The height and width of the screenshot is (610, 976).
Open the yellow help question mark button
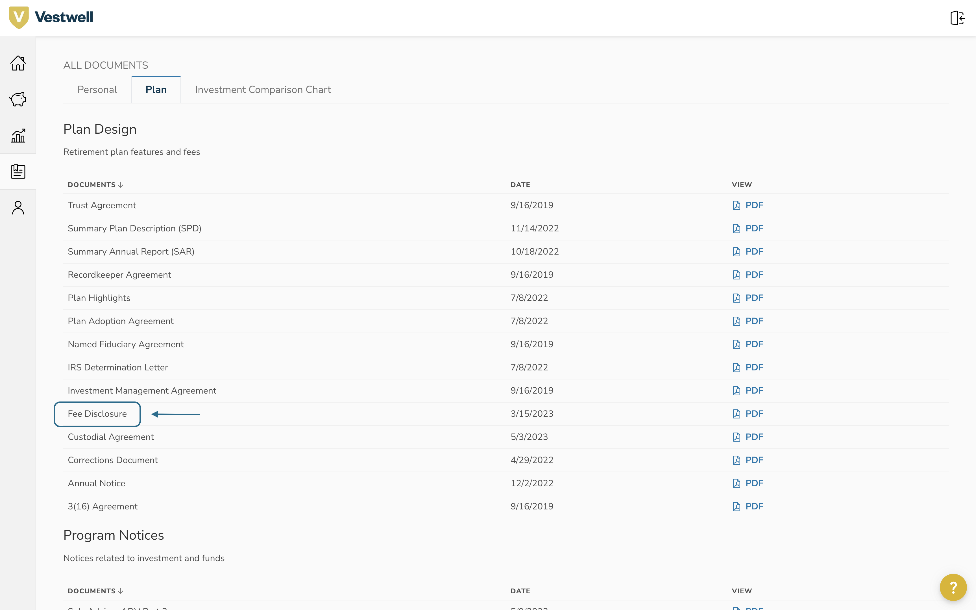pos(953,587)
